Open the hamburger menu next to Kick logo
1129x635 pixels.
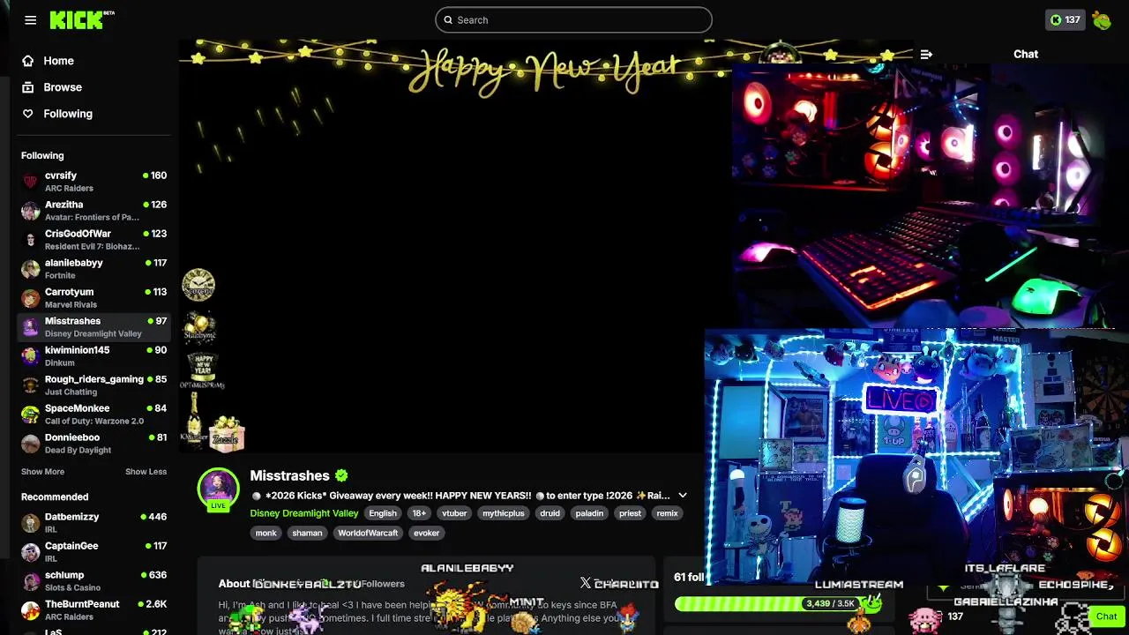point(30,20)
